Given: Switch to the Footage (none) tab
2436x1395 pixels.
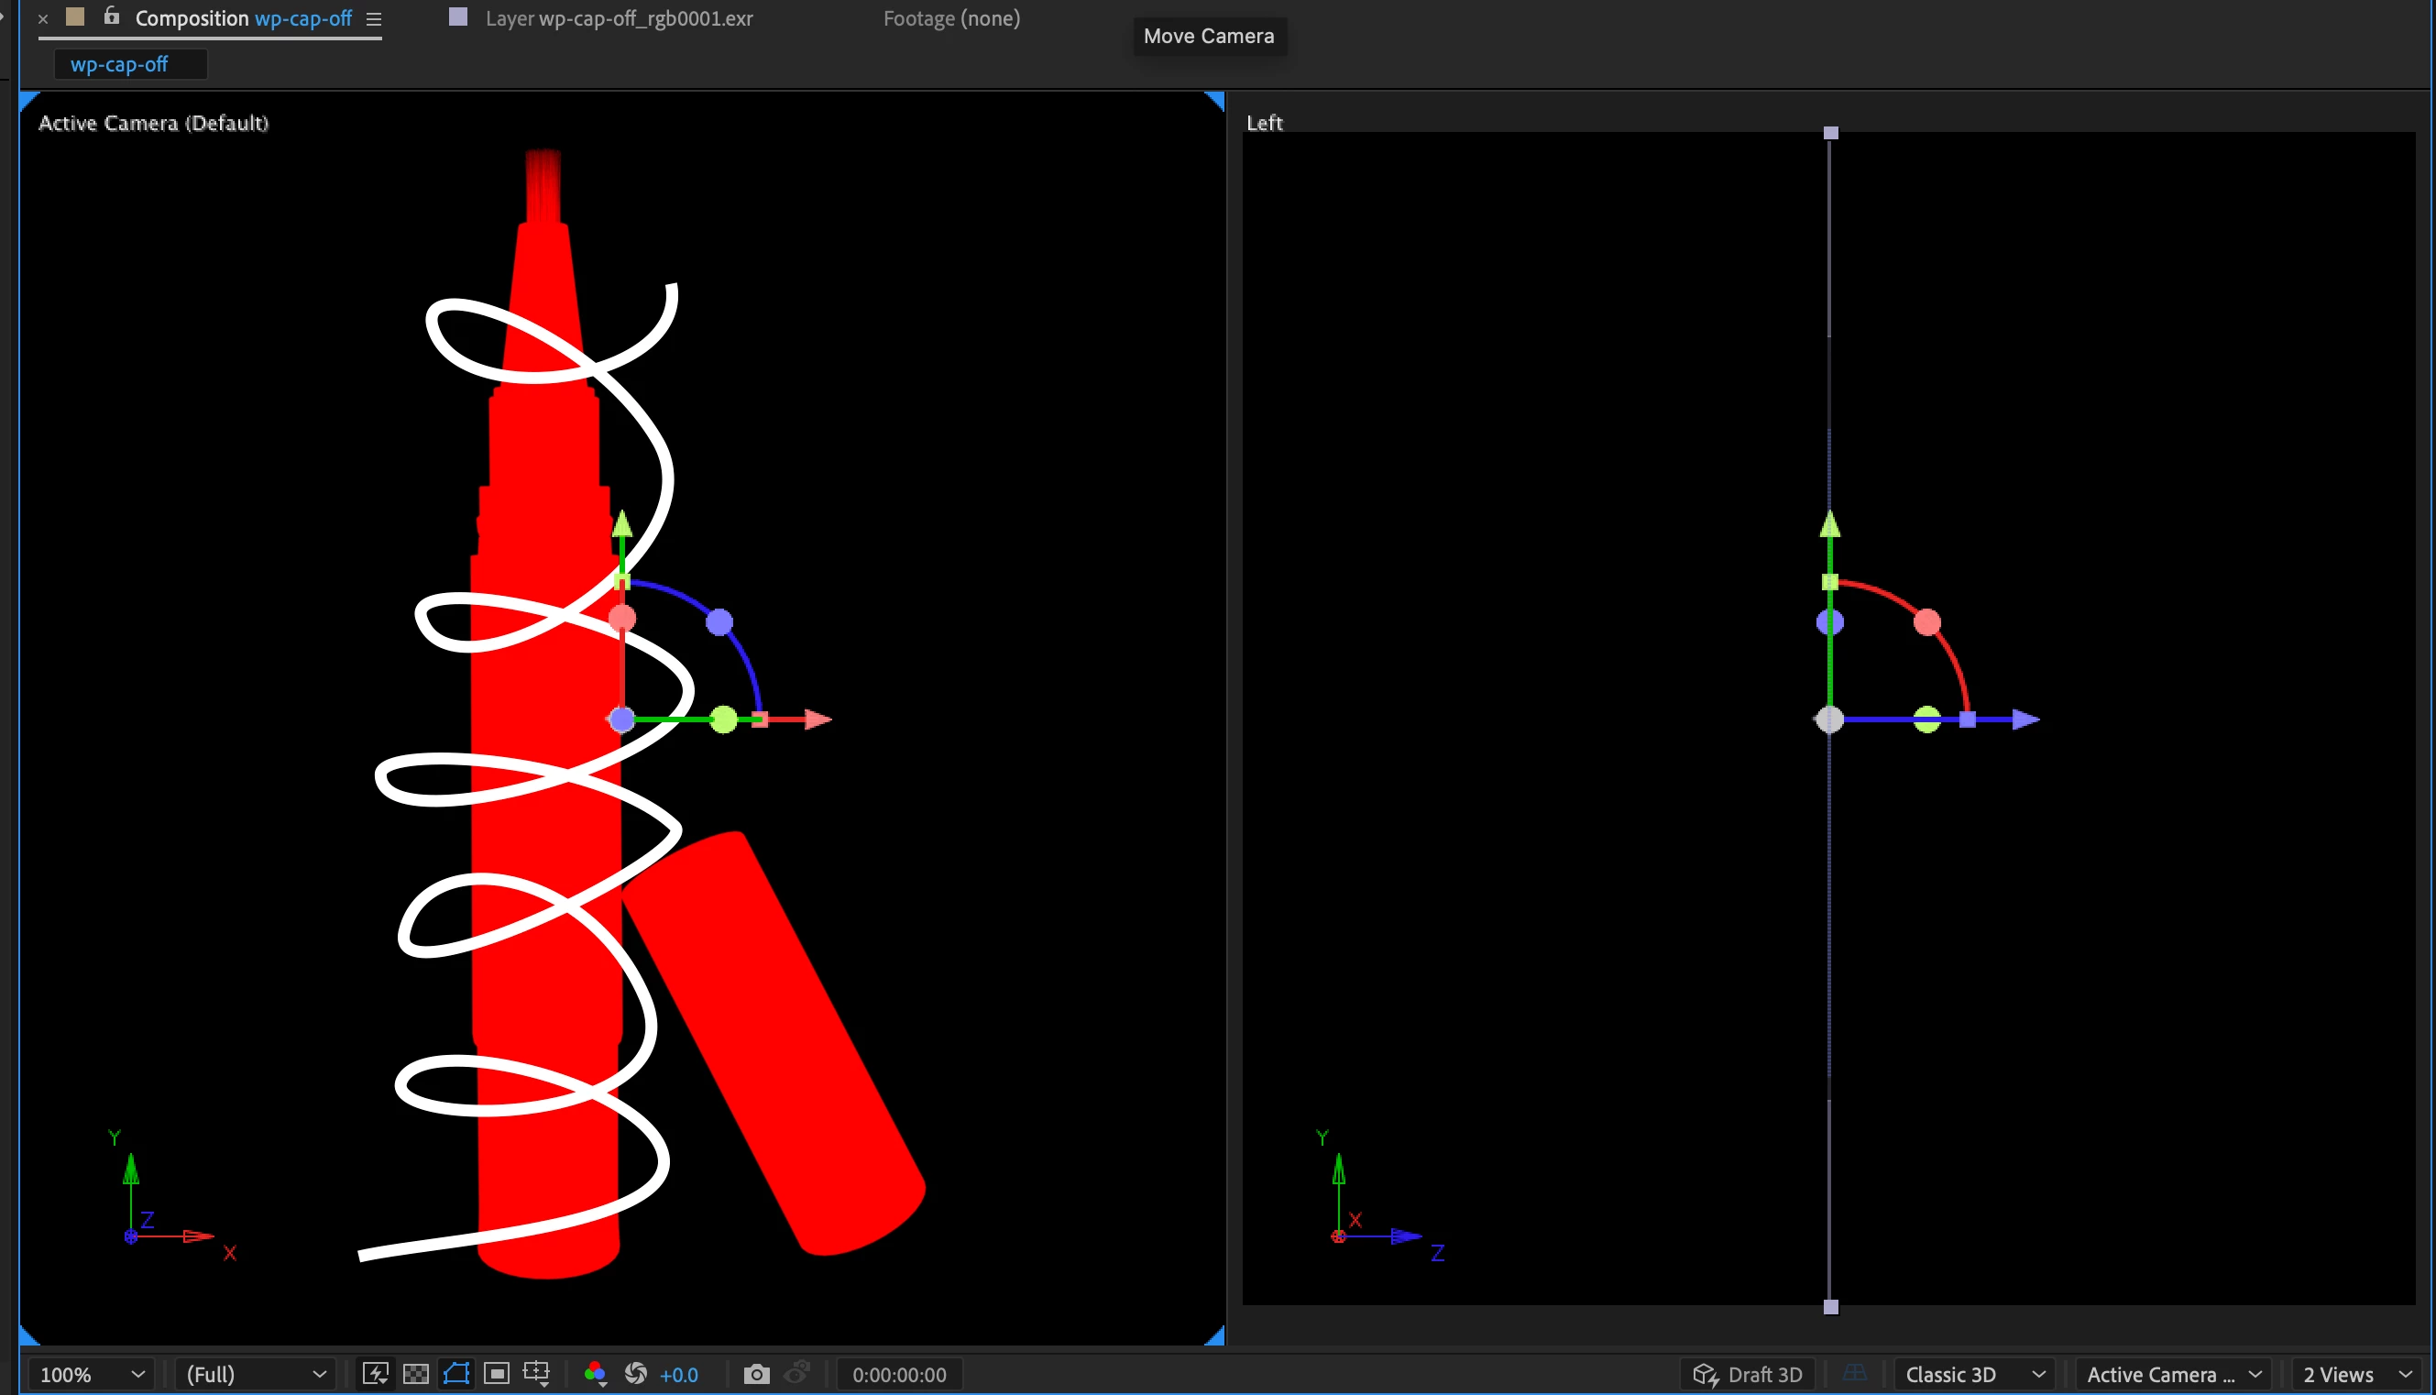Looking at the screenshot, I should point(951,18).
